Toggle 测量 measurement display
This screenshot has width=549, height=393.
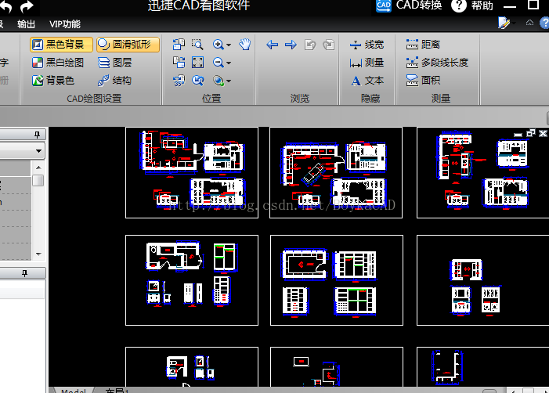click(367, 63)
